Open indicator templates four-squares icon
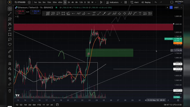 click(126, 2)
